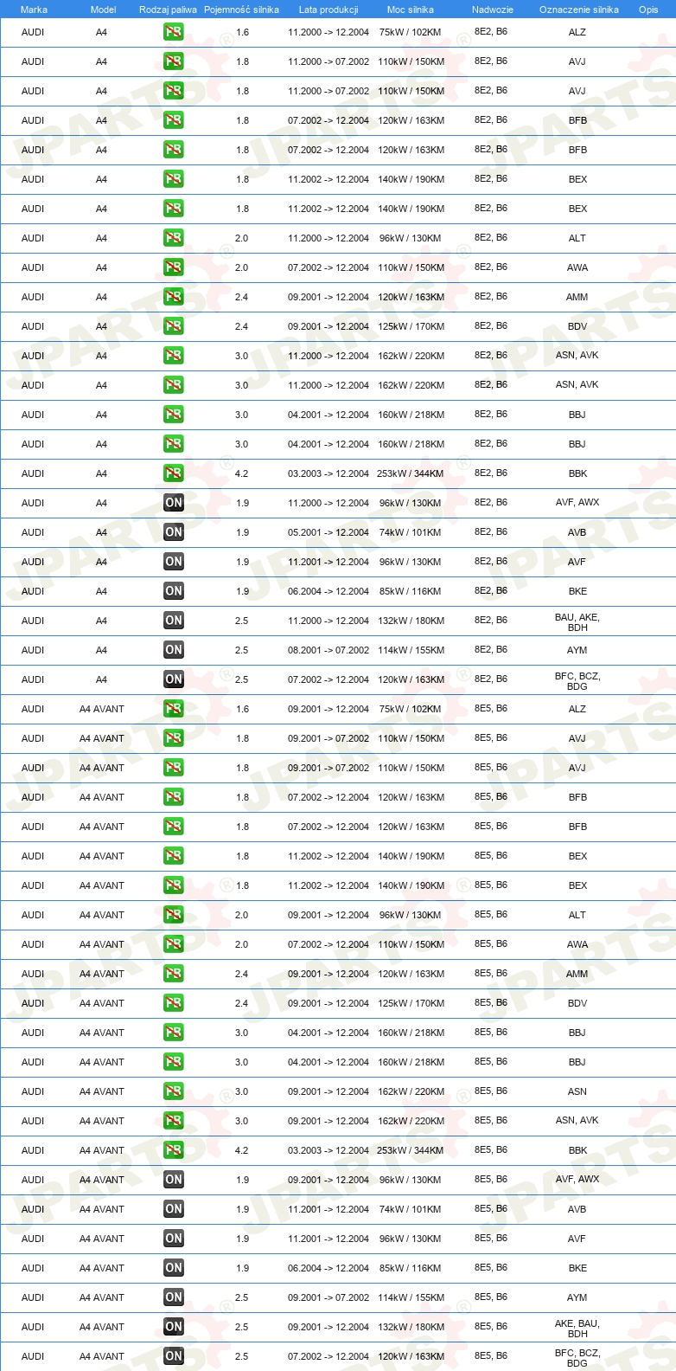Image resolution: width=676 pixels, height=1371 pixels.
Task: Select the diesel ON icon in the A4 AVANT AYM row
Action: point(174,1297)
